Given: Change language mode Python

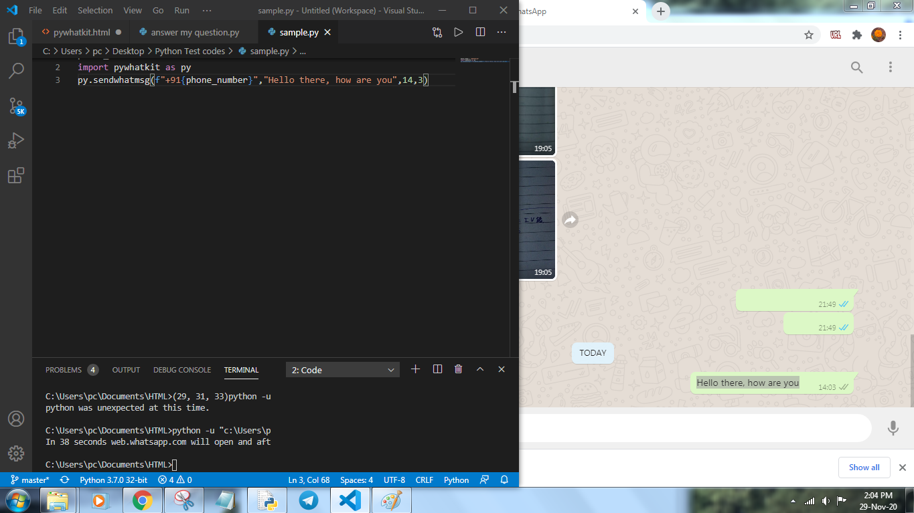Looking at the screenshot, I should (x=457, y=480).
